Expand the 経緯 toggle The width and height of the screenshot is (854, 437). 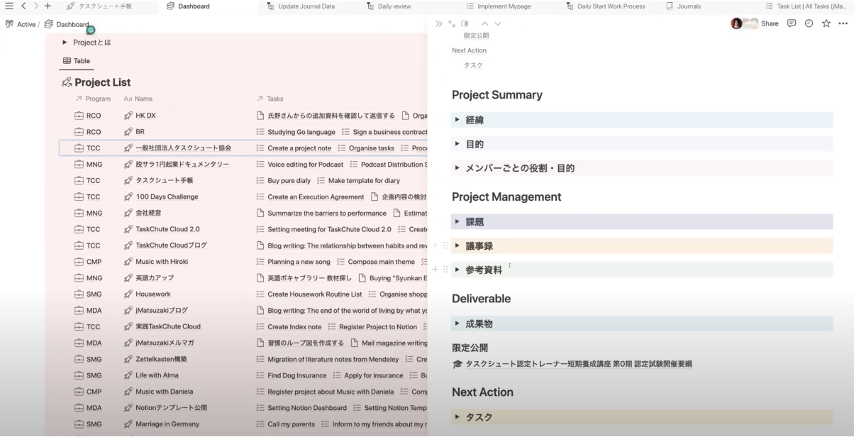[x=457, y=120]
